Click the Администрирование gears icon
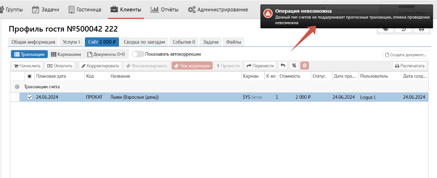The width and height of the screenshot is (437, 178). tap(191, 10)
